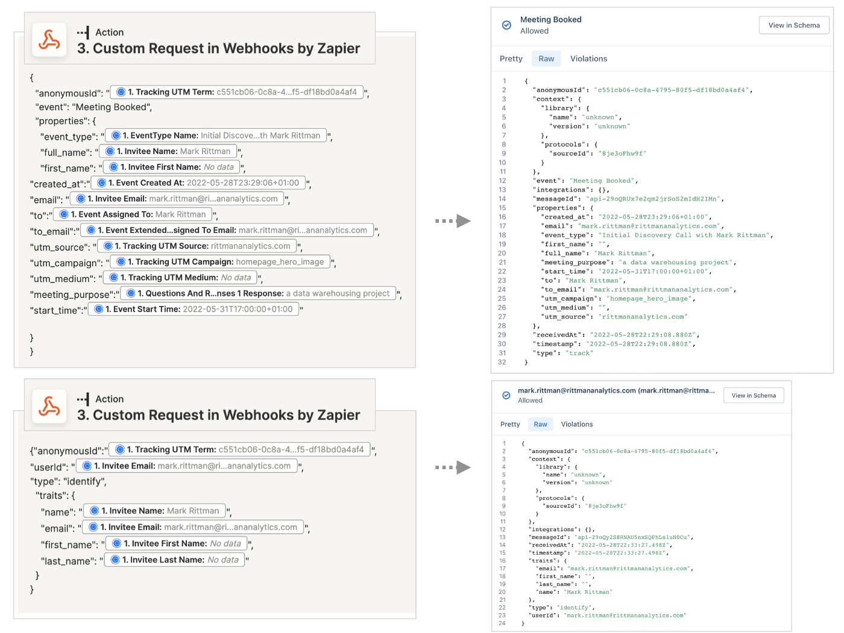Click the Webhooks icon in the bottom action header
Screen dimensions: 844x633
[49, 407]
